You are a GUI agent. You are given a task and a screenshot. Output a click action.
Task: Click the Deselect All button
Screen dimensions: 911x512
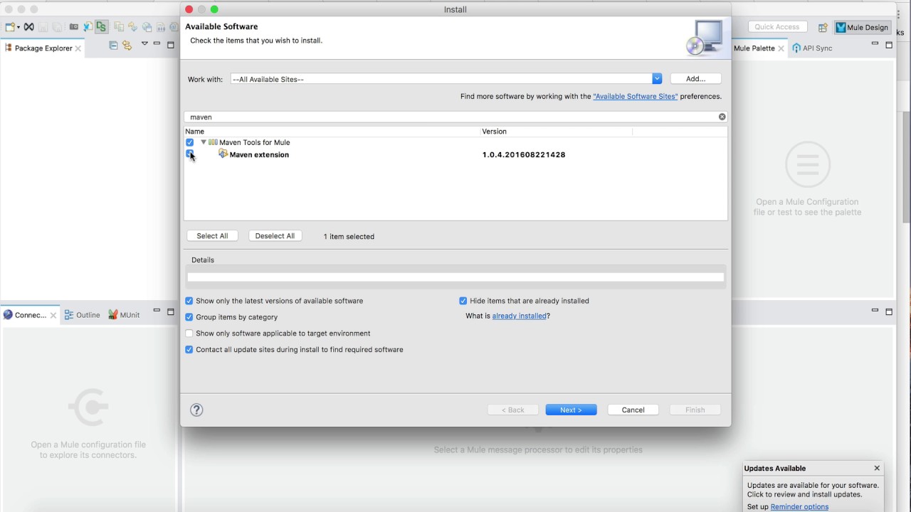coord(275,236)
